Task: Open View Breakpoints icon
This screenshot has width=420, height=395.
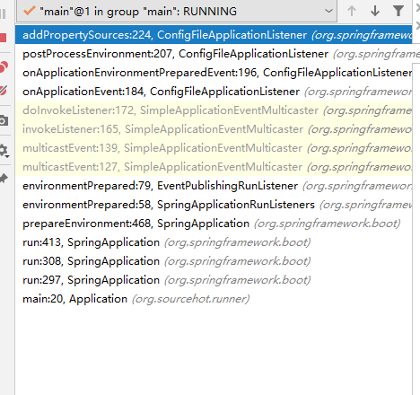Action: click(x=4, y=66)
